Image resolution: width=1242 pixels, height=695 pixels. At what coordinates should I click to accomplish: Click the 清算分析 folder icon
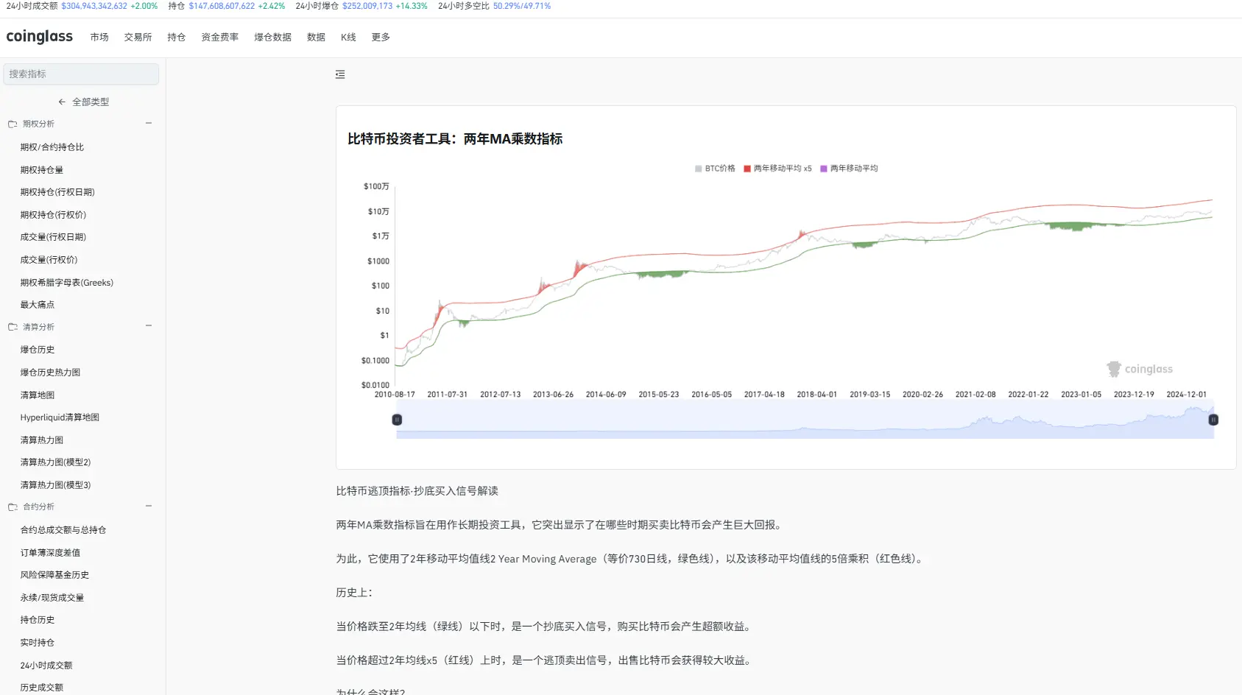(x=13, y=327)
